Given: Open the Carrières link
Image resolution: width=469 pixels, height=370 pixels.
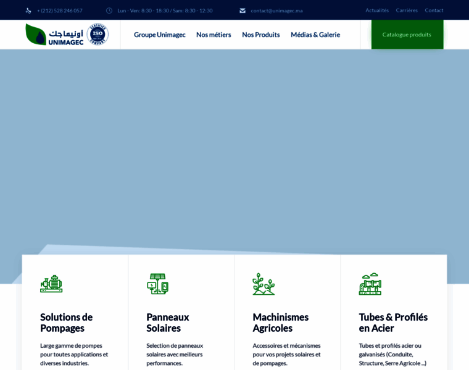Looking at the screenshot, I should point(406,10).
